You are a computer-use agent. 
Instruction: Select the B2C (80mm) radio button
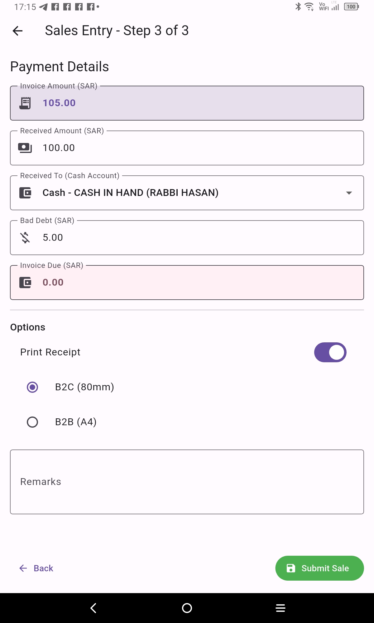[32, 387]
